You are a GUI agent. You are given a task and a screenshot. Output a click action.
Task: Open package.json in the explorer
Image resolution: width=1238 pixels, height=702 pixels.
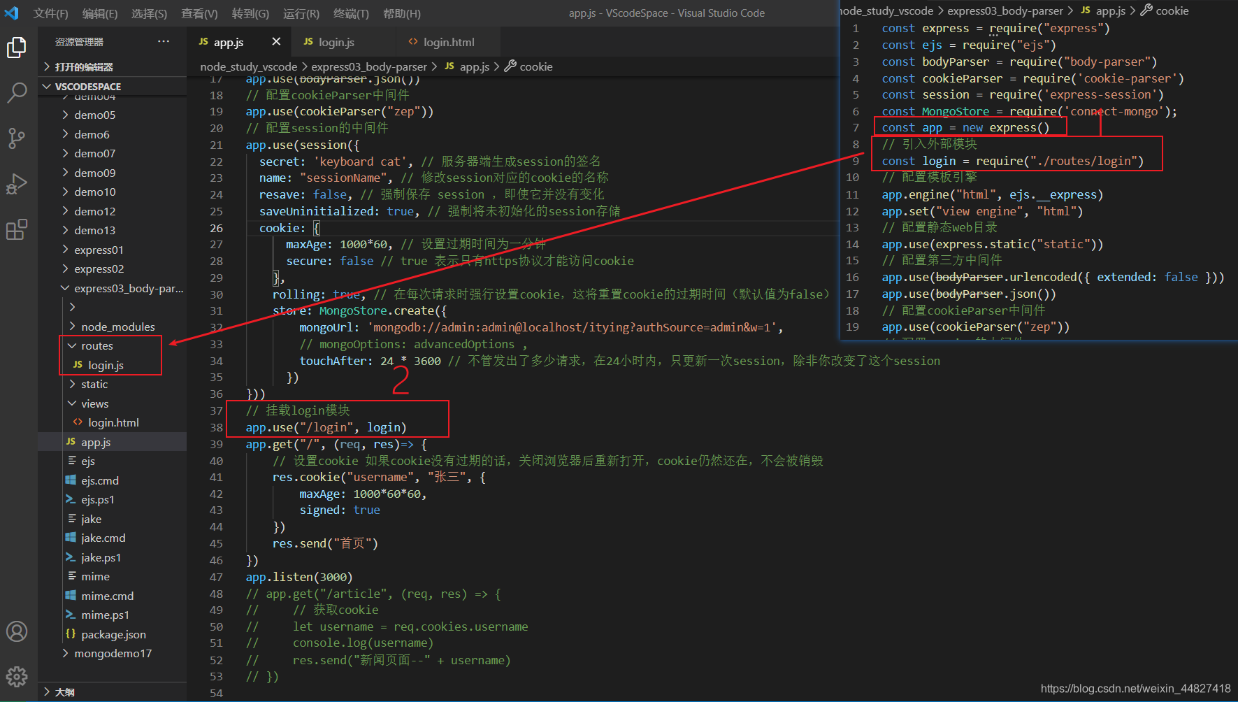[112, 634]
